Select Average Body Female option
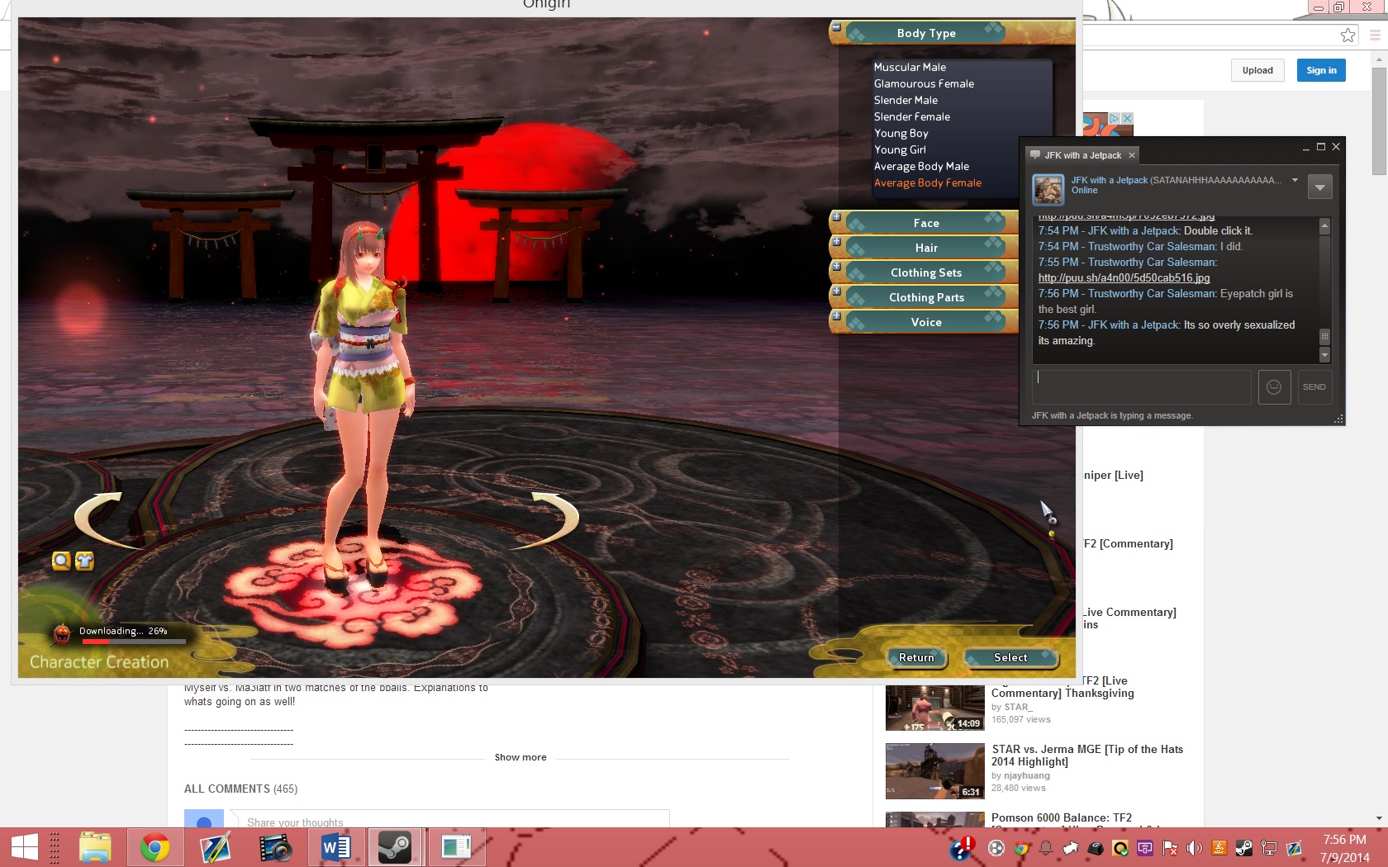The image size is (1388, 867). [927, 182]
